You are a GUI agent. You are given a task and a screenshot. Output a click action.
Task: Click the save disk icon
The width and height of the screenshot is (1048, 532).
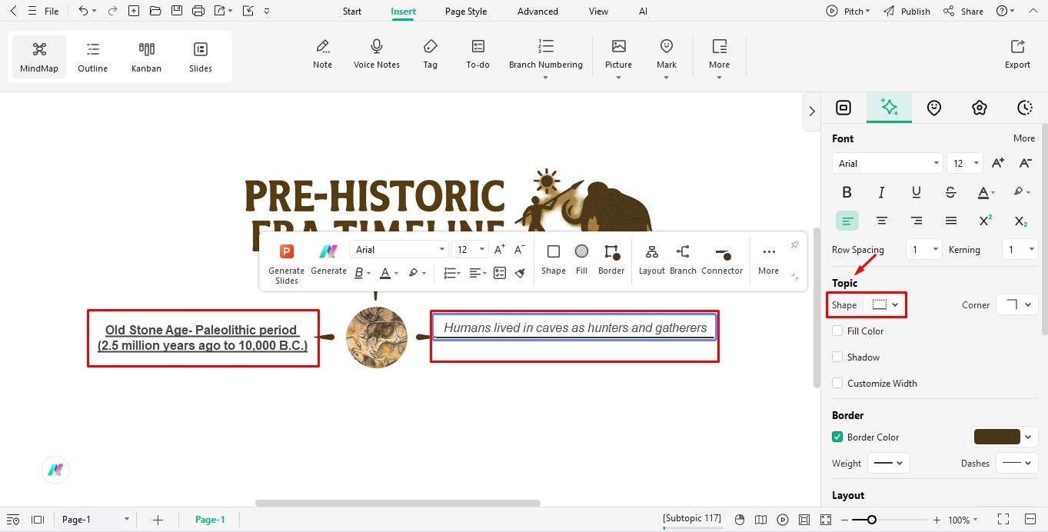pos(177,12)
